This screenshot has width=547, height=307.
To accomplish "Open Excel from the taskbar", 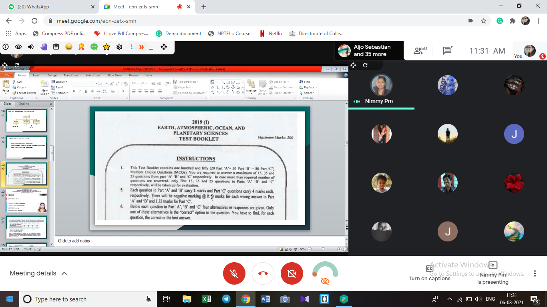I will (207, 299).
